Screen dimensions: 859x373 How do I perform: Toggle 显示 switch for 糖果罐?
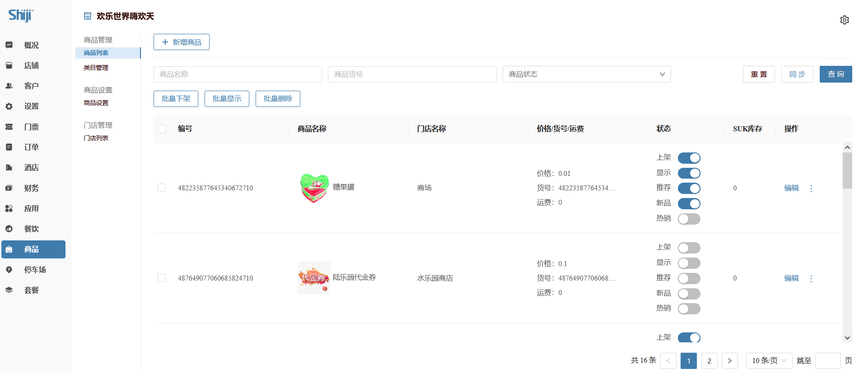pyautogui.click(x=689, y=173)
